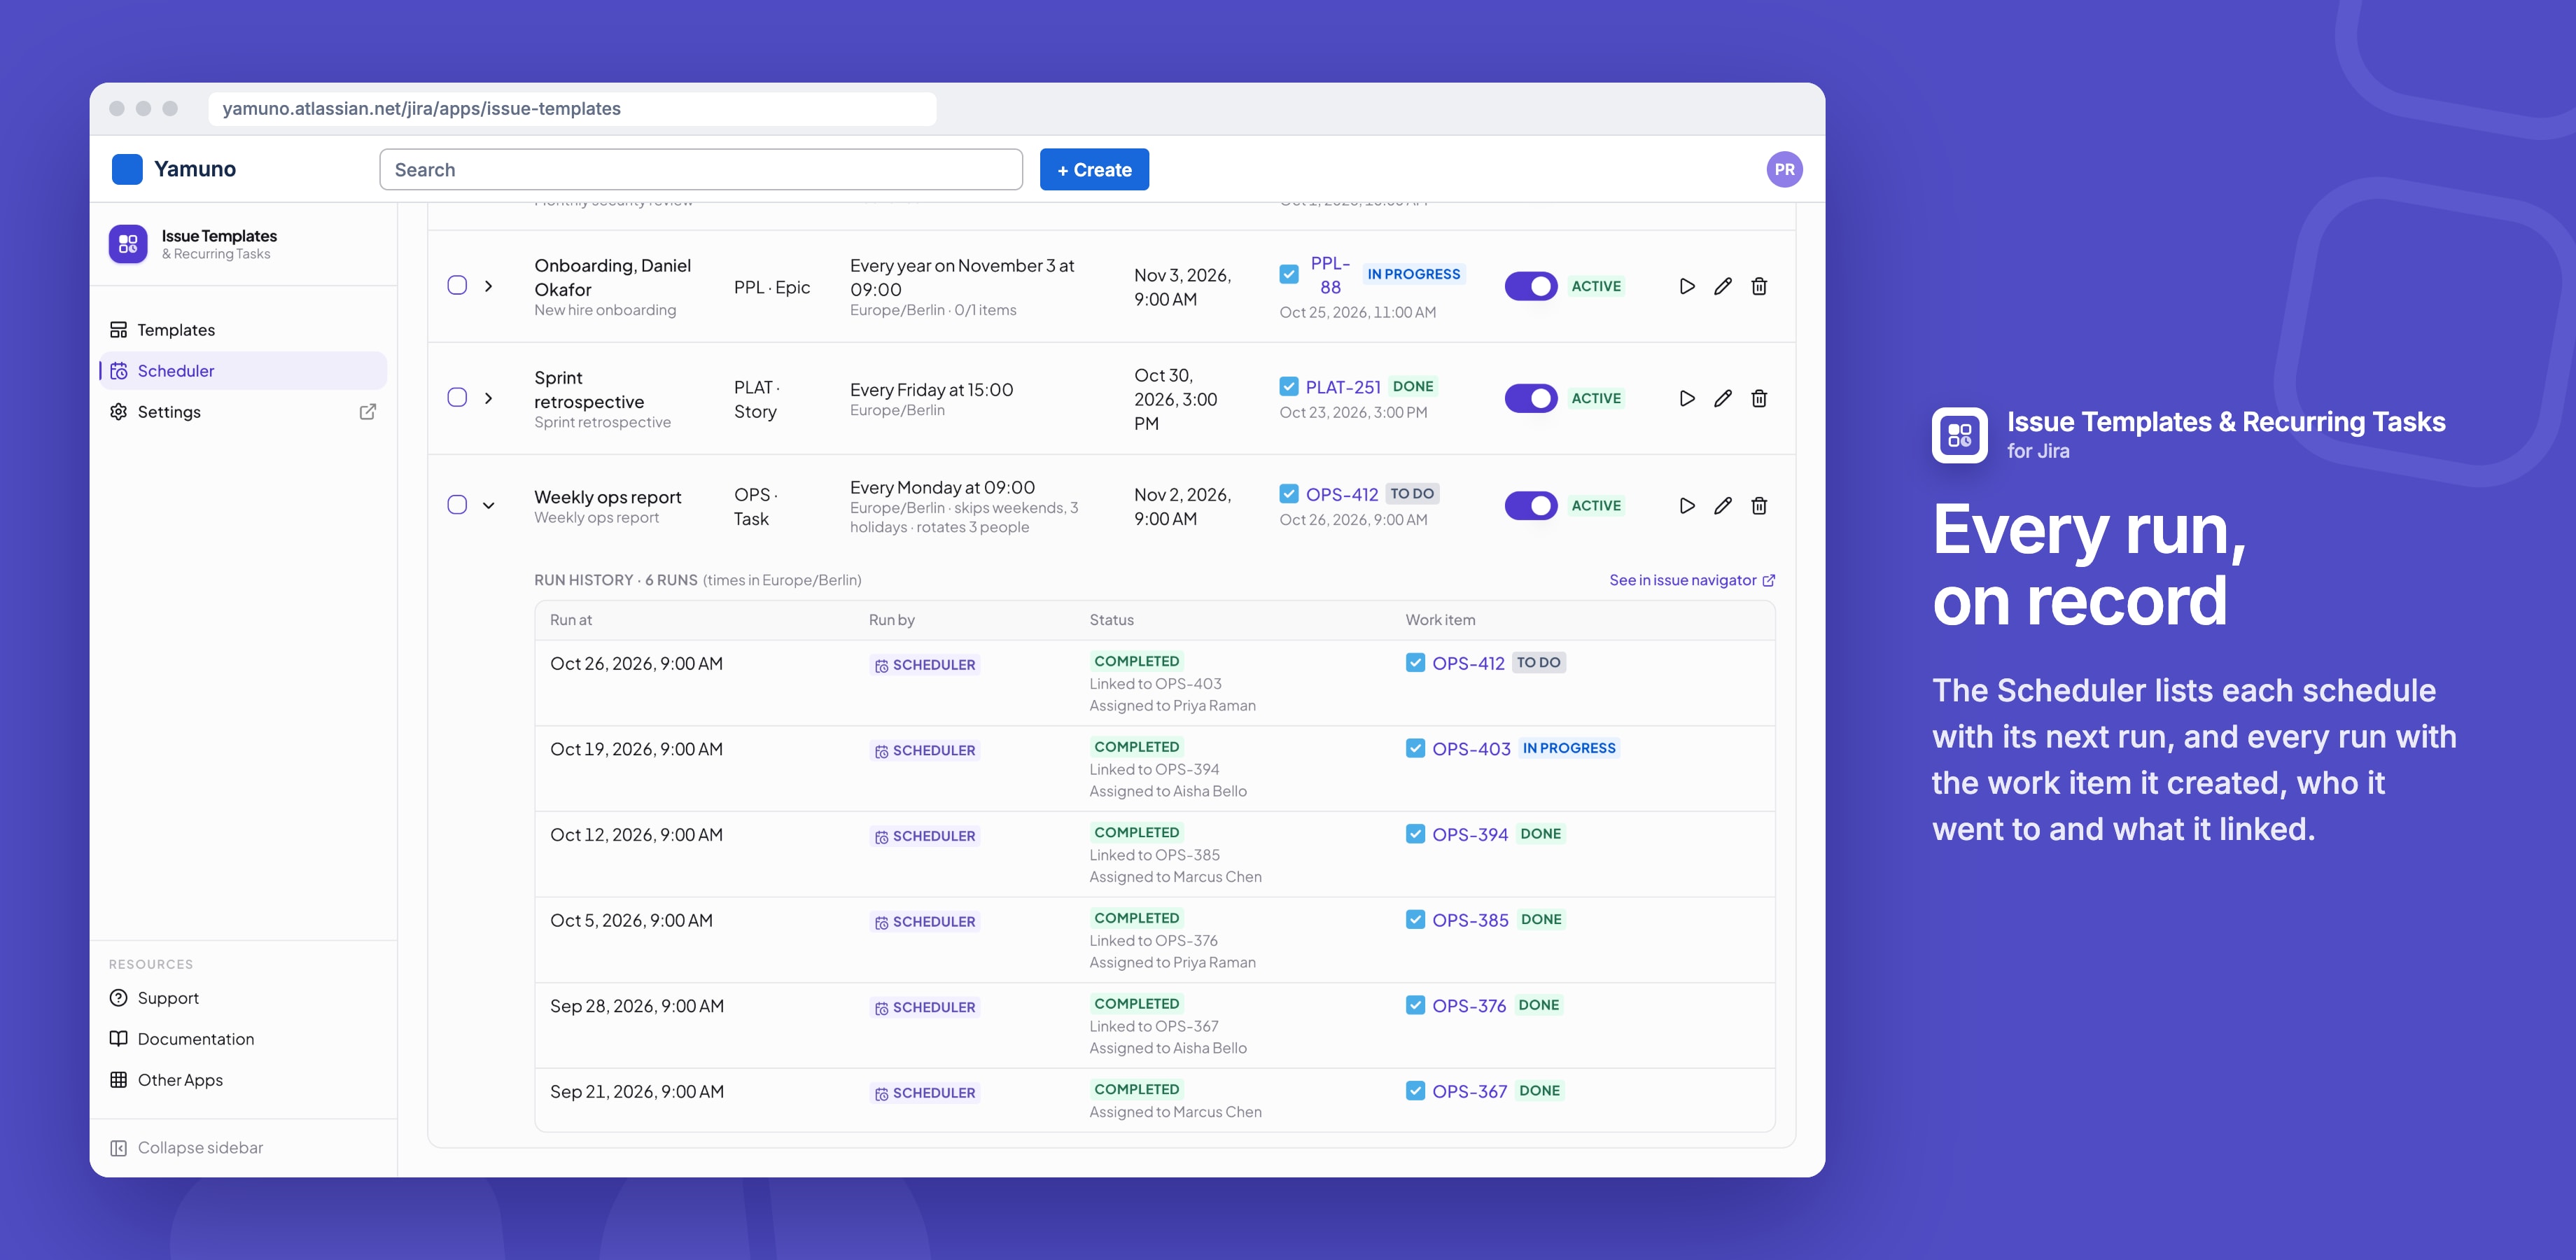Click the browser address bar URL
2576x1260 pixels.
point(571,109)
